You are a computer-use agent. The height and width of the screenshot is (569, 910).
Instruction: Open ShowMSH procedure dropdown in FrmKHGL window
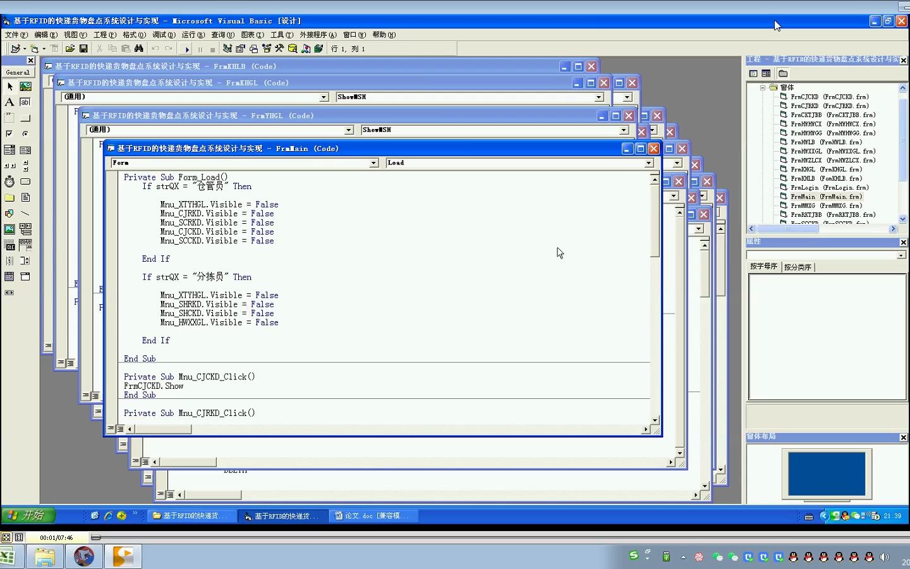click(598, 97)
